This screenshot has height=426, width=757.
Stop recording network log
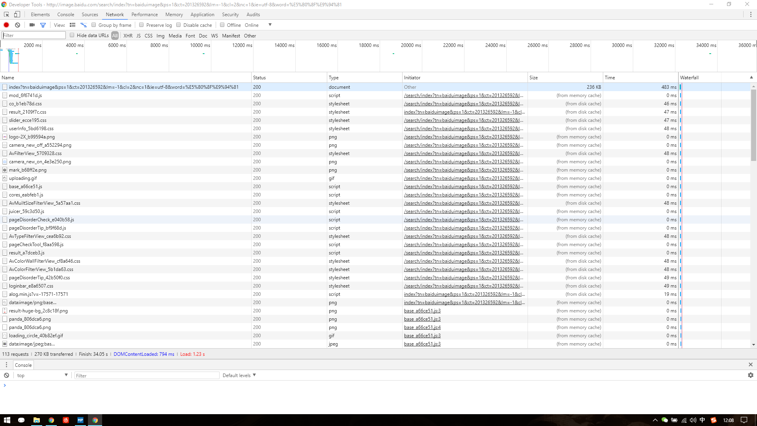pos(6,25)
